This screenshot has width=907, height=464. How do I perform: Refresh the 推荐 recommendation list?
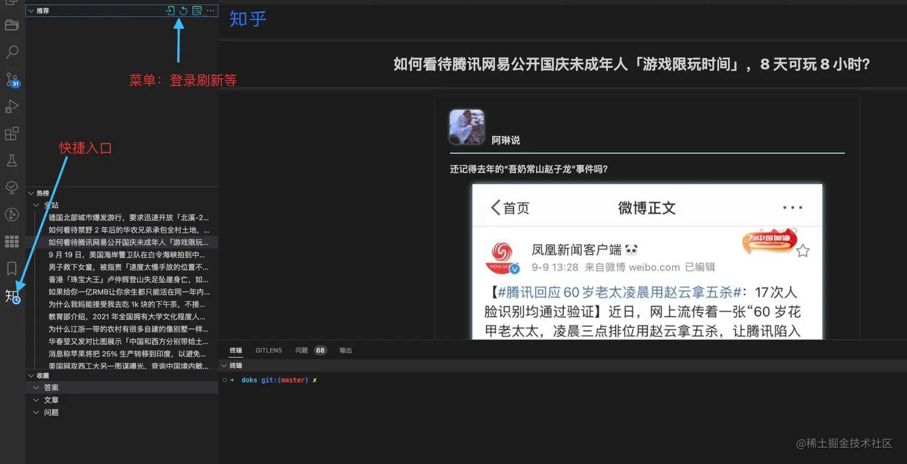pyautogui.click(x=184, y=11)
